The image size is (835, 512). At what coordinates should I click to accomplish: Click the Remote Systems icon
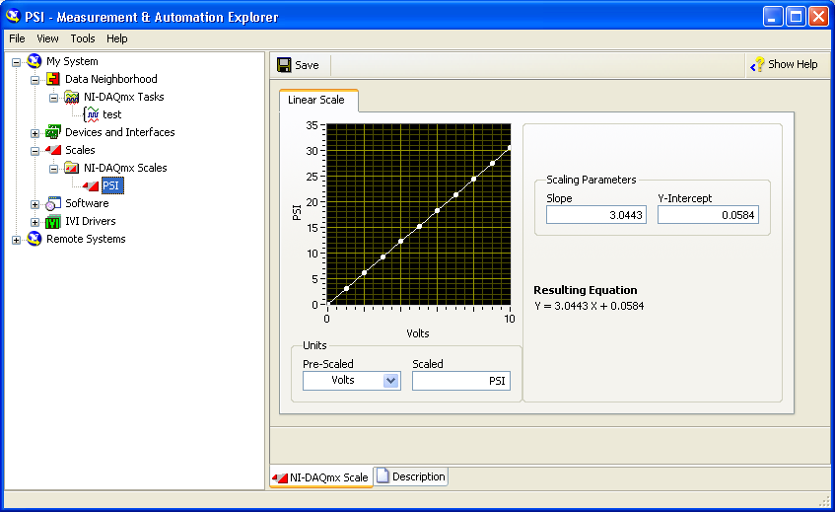(x=35, y=239)
